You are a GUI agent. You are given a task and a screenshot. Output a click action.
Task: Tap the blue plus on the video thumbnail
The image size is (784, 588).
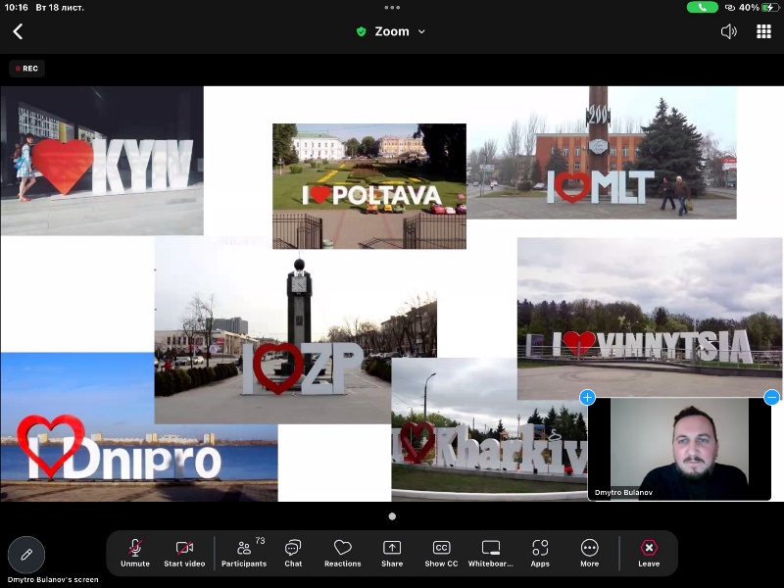[x=587, y=398]
